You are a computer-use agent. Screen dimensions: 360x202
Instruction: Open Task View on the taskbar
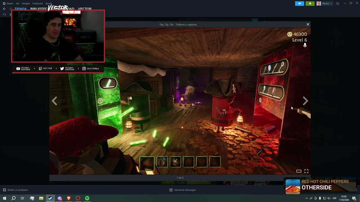[22, 198]
